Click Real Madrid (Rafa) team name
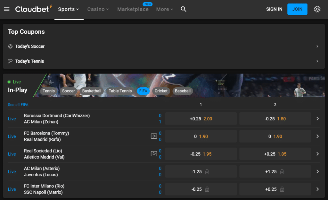The image size is (328, 200). tap(42, 139)
